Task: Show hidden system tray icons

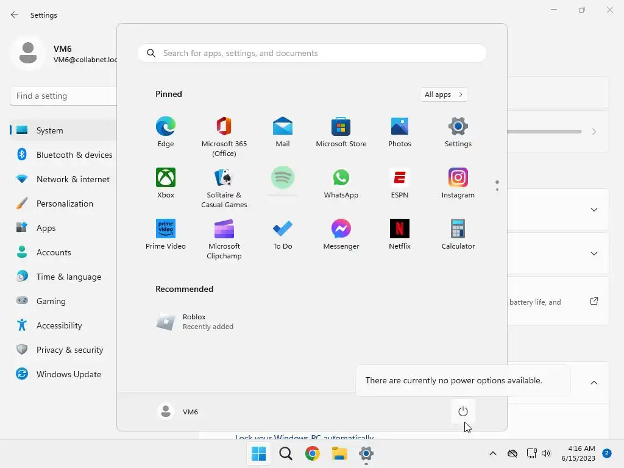Action: [492, 453]
